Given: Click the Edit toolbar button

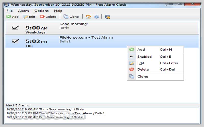Looking at the screenshot, I should [29, 17].
